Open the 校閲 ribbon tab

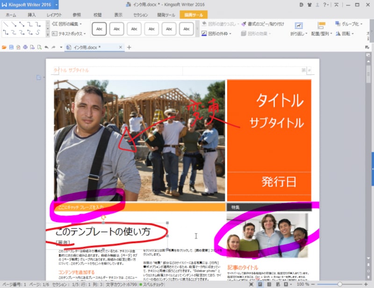(x=96, y=14)
